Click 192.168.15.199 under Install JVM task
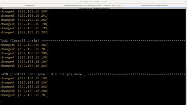Screen dimensions: 187x105 tap(33, 78)
